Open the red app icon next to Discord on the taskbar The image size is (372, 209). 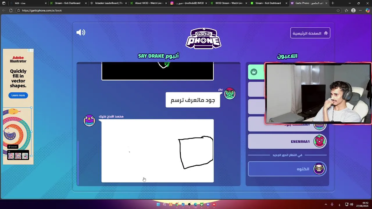[x=214, y=204]
